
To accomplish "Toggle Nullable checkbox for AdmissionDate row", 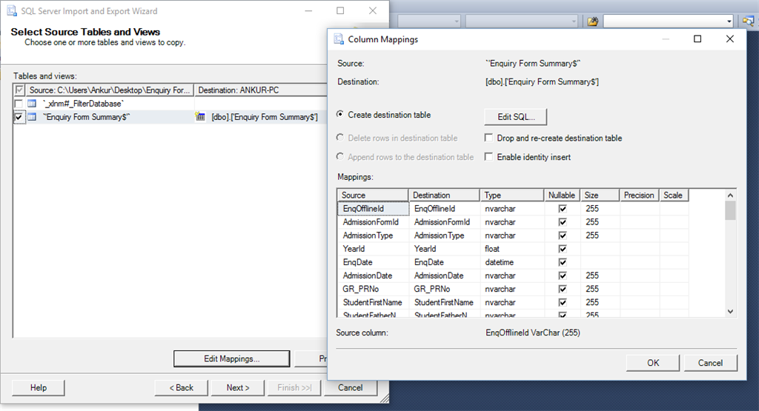I will pyautogui.click(x=563, y=275).
